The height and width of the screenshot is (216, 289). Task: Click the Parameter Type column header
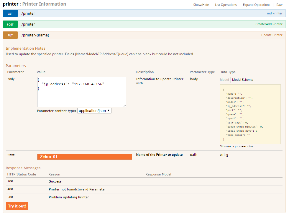[x=202, y=72]
